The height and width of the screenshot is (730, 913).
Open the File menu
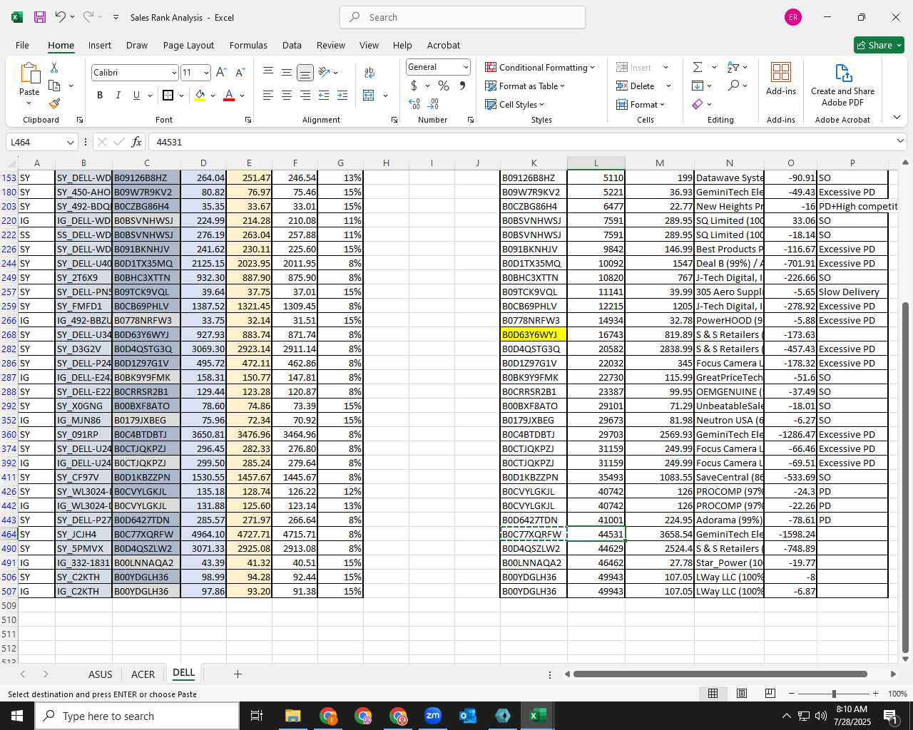pyautogui.click(x=22, y=45)
